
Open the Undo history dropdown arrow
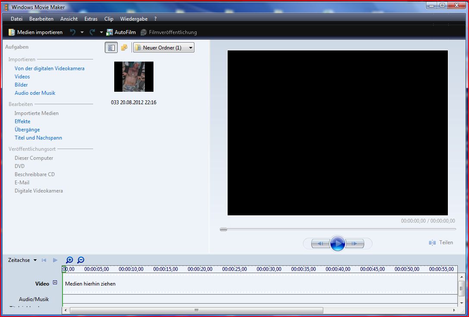point(82,32)
